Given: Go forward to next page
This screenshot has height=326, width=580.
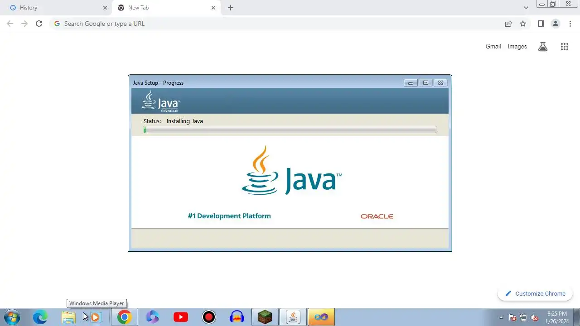Looking at the screenshot, I should [x=24, y=24].
